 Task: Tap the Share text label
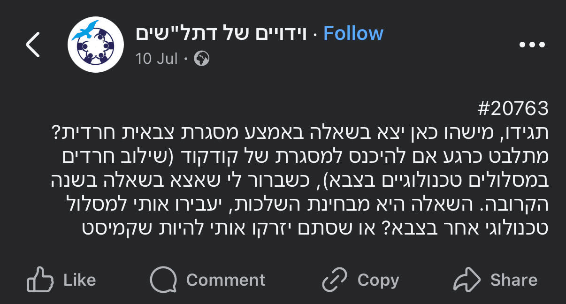(x=514, y=280)
